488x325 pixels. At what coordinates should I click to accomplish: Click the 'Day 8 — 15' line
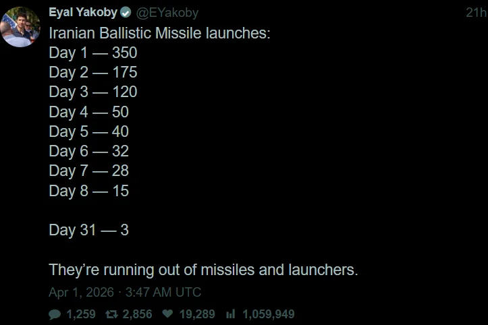pos(88,191)
